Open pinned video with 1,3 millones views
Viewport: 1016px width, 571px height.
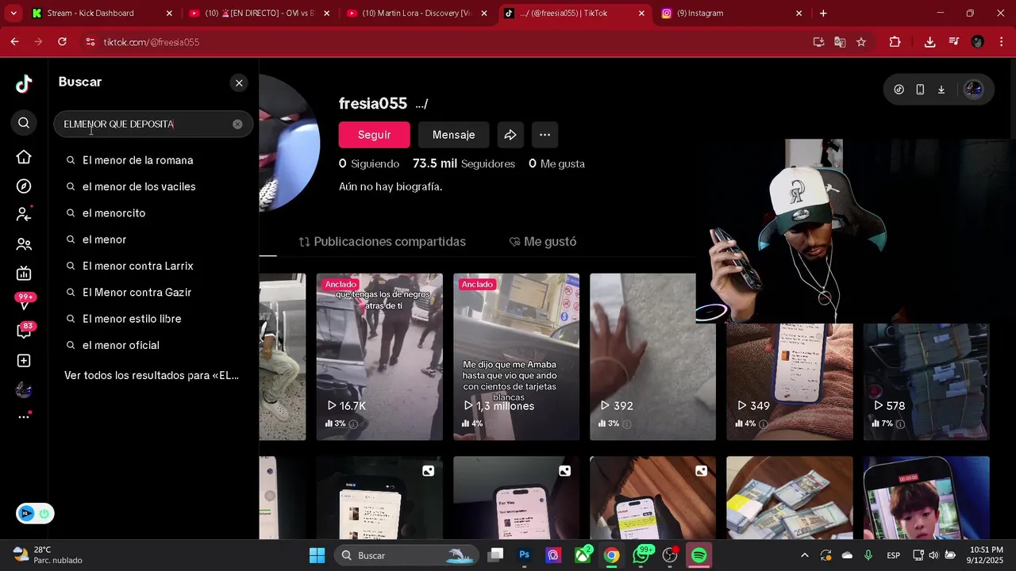(x=516, y=357)
